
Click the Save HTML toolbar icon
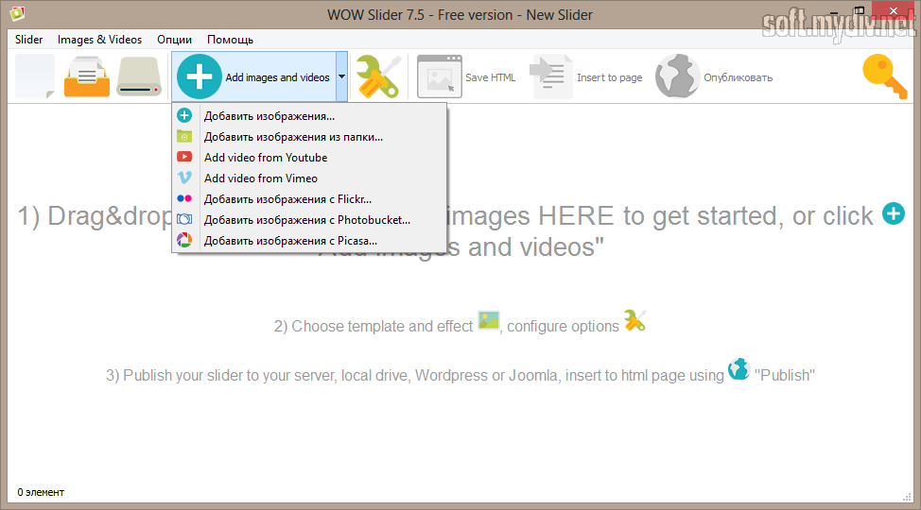pyautogui.click(x=440, y=76)
